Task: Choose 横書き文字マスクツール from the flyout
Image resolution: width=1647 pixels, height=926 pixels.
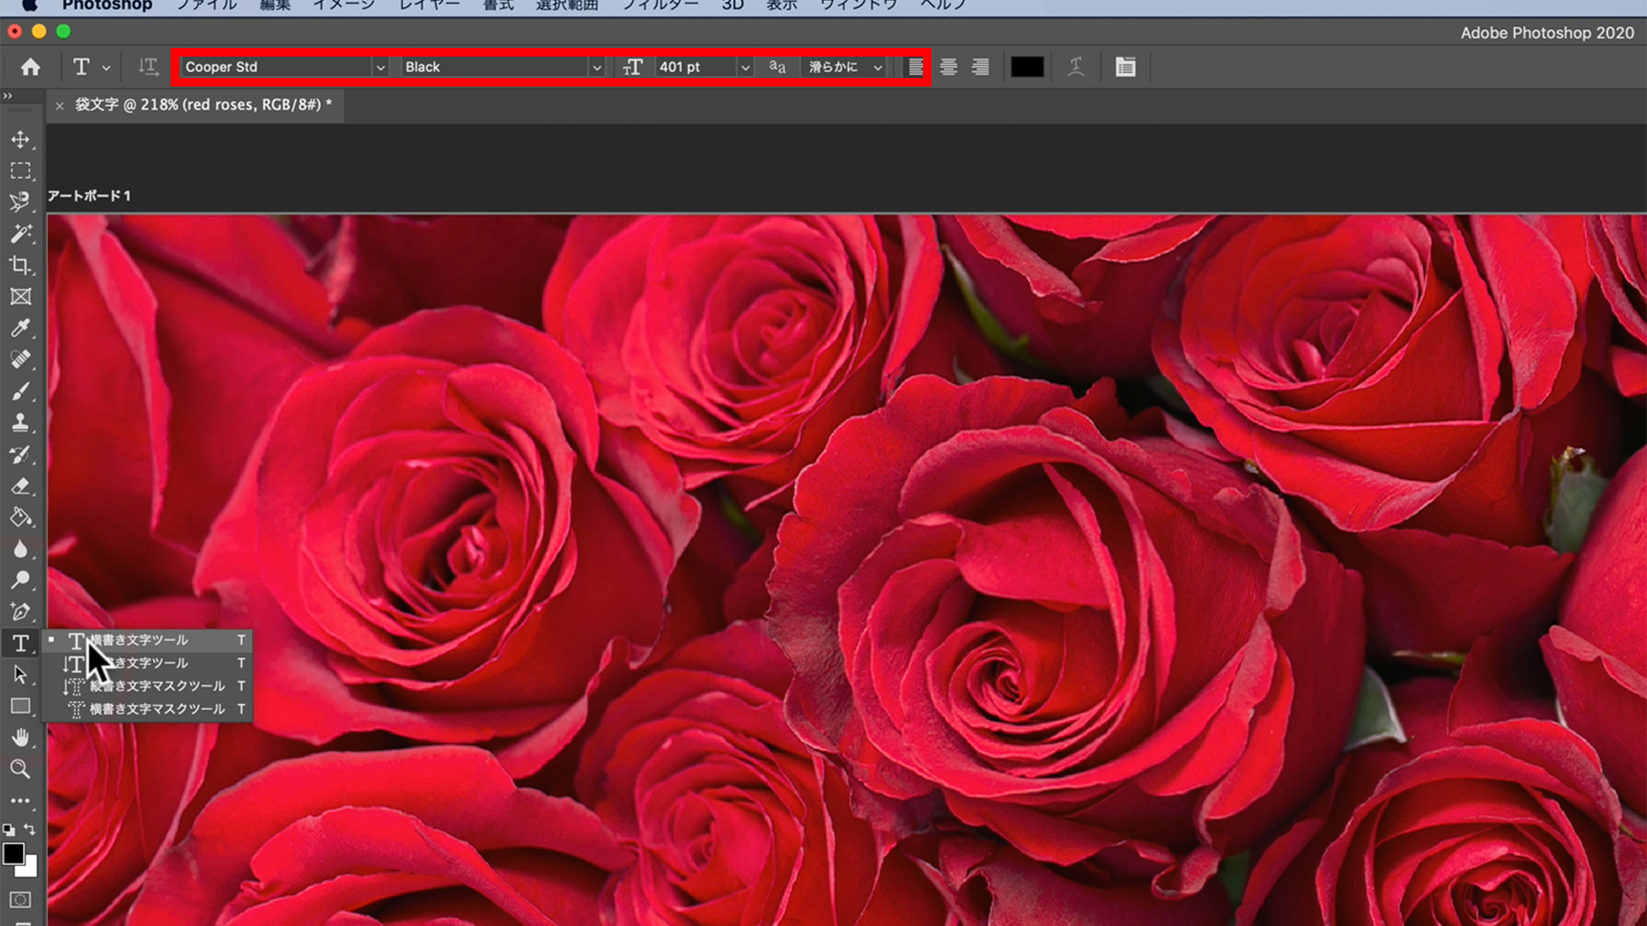Action: [148, 709]
